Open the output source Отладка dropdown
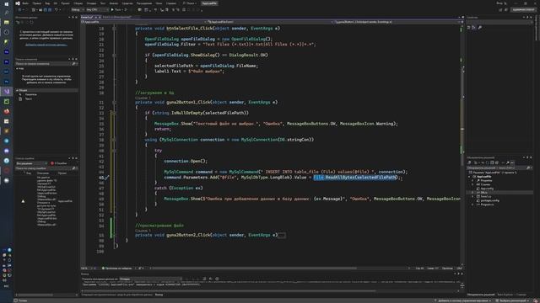The image size is (540, 303). pyautogui.click(x=150, y=279)
